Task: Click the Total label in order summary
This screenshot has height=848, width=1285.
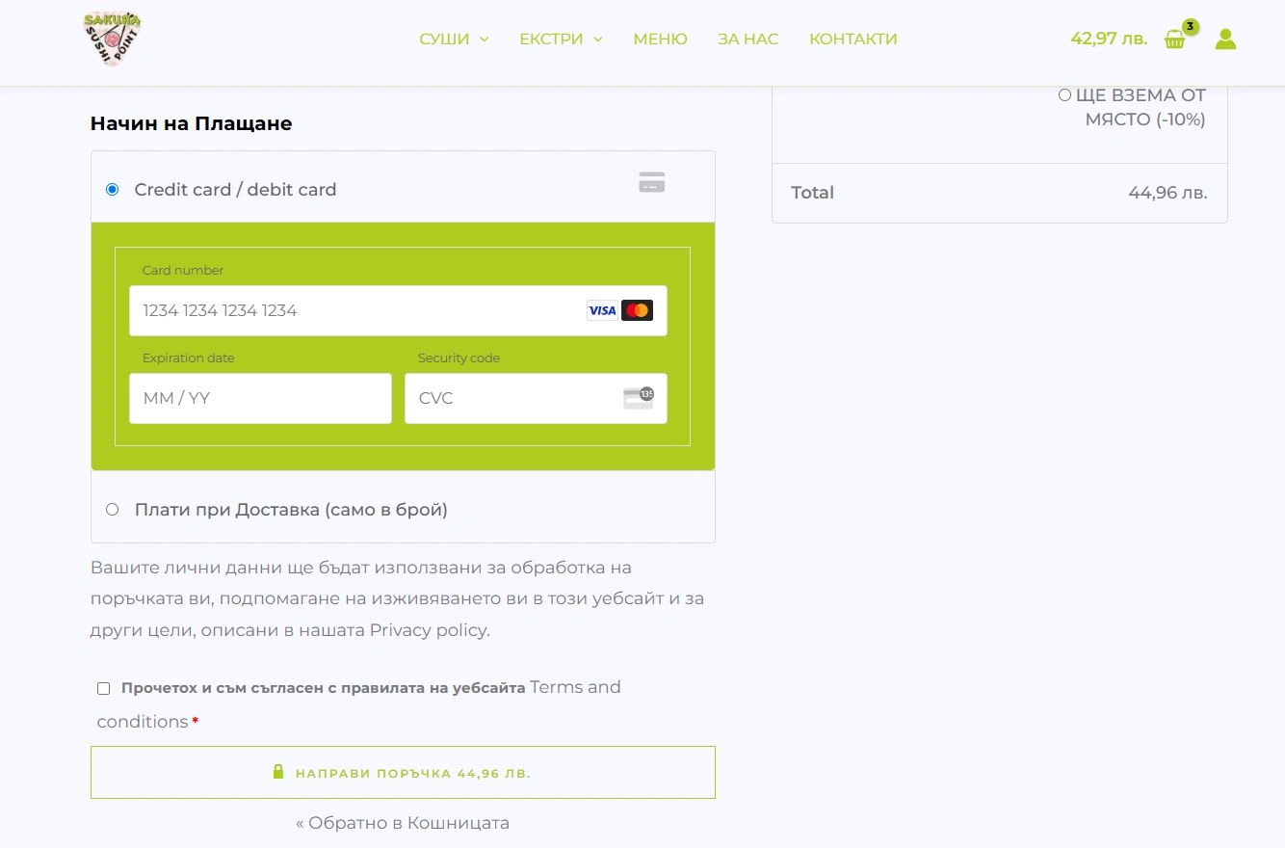Action: click(812, 193)
